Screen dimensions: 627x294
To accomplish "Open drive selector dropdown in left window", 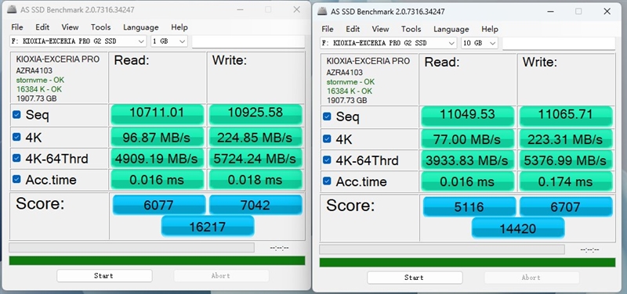I will pyautogui.click(x=78, y=41).
